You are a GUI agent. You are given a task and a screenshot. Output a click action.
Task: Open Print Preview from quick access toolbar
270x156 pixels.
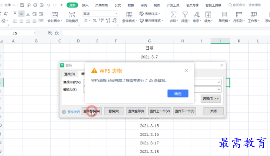pos(42,5)
